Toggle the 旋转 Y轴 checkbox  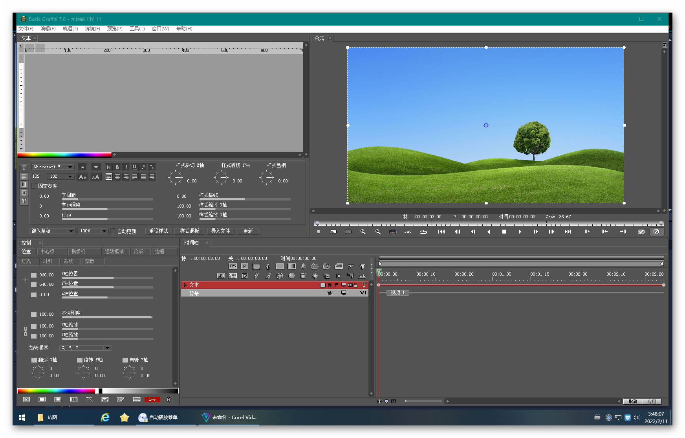tap(80, 360)
